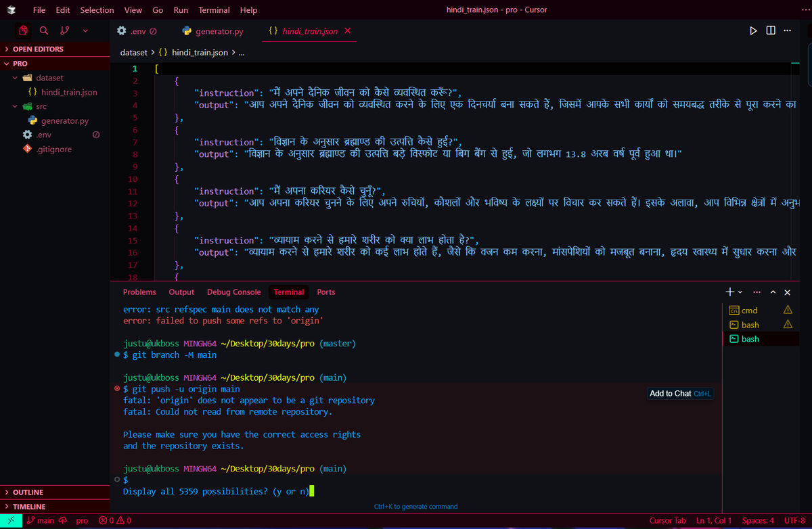Image resolution: width=812 pixels, height=529 pixels.
Task: Switch to the .env editor tab
Action: (x=137, y=31)
